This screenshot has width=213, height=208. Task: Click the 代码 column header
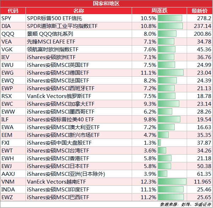click(x=13, y=11)
